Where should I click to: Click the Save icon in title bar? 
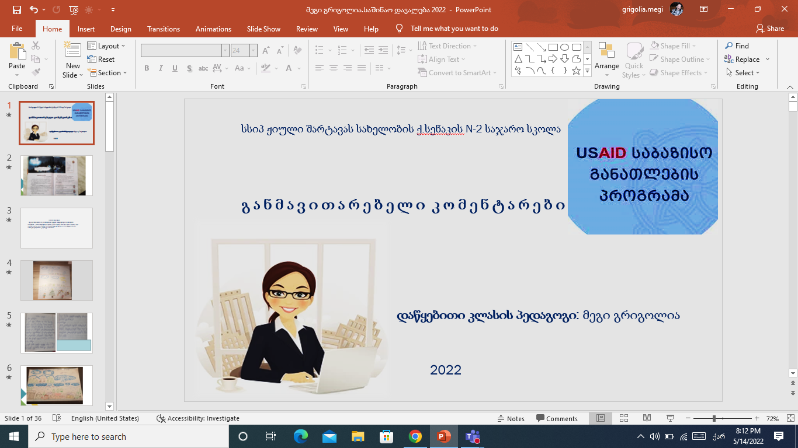pyautogui.click(x=16, y=10)
